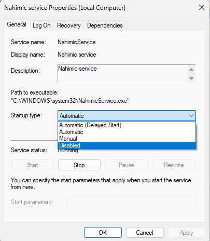Click the Description box scroll up arrow
The height and width of the screenshot is (241, 210).
tap(191, 70)
